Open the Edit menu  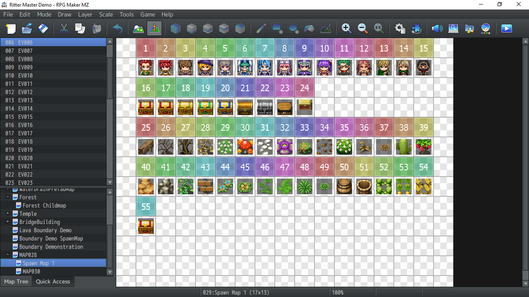[25, 14]
